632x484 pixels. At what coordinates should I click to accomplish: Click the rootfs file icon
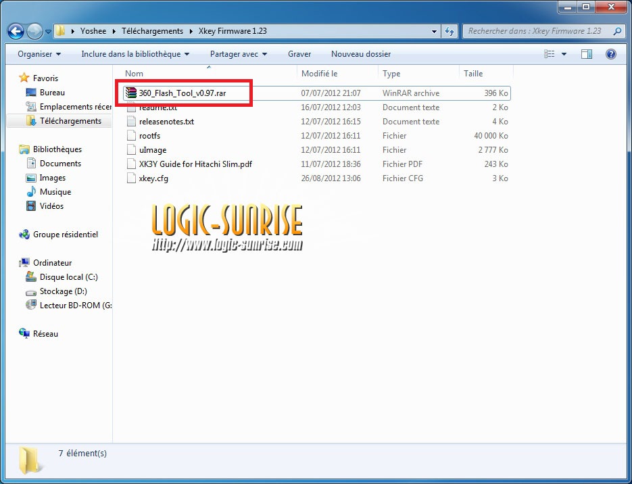pyautogui.click(x=131, y=136)
